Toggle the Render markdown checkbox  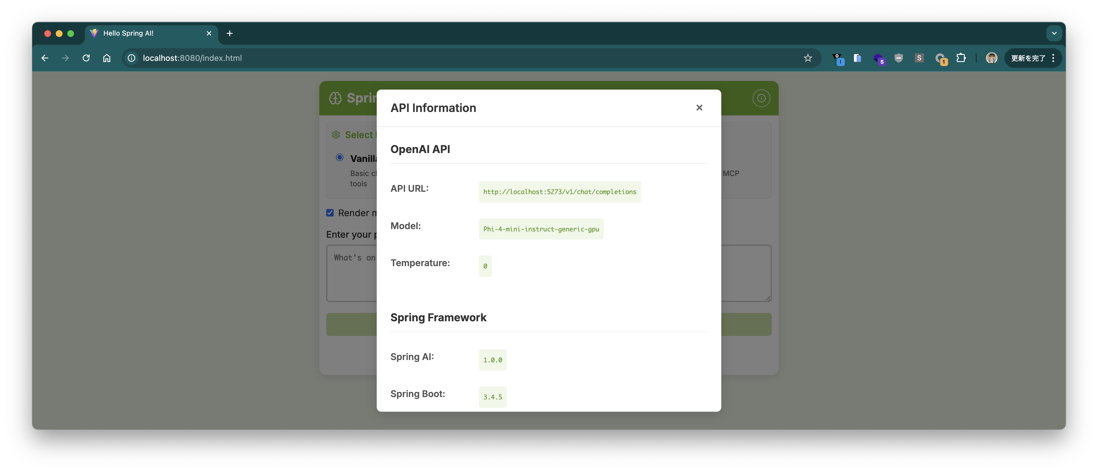tap(330, 213)
